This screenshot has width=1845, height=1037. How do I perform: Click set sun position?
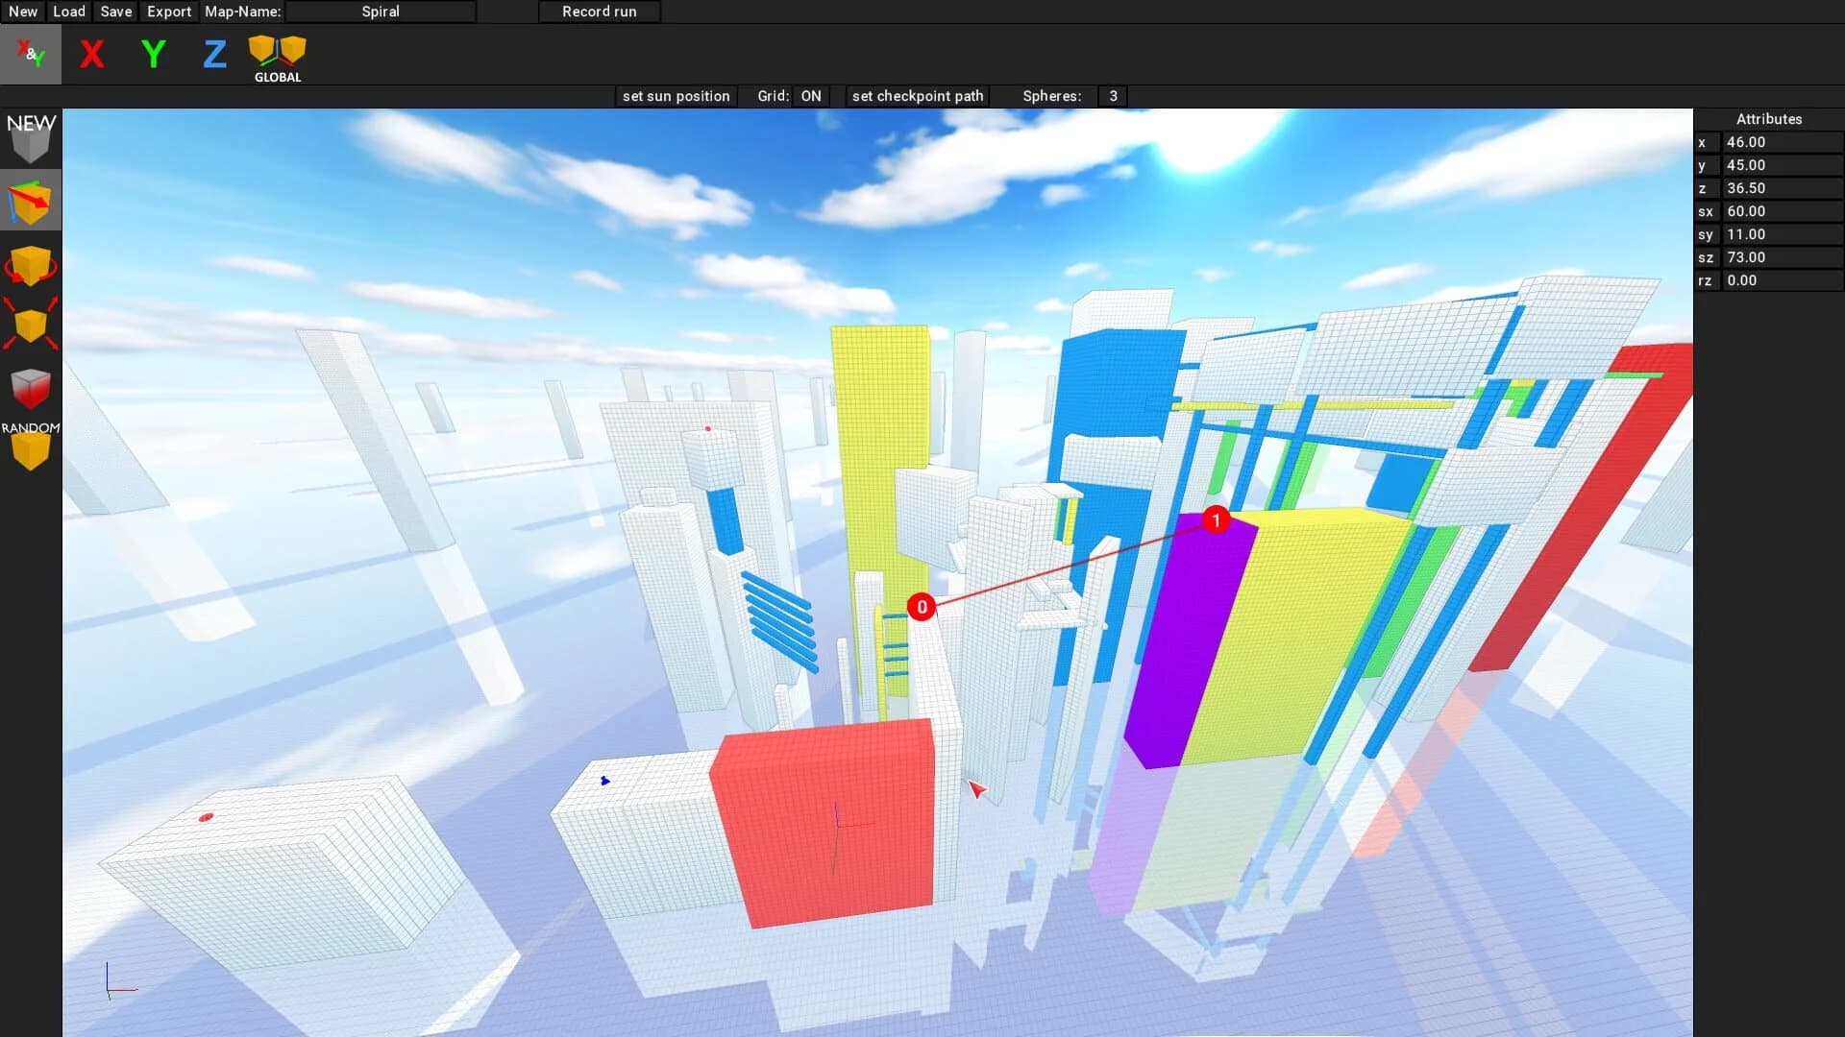676,96
